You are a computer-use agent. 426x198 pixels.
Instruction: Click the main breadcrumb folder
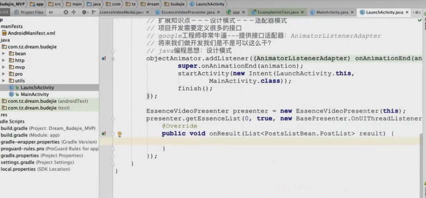coord(74,4)
